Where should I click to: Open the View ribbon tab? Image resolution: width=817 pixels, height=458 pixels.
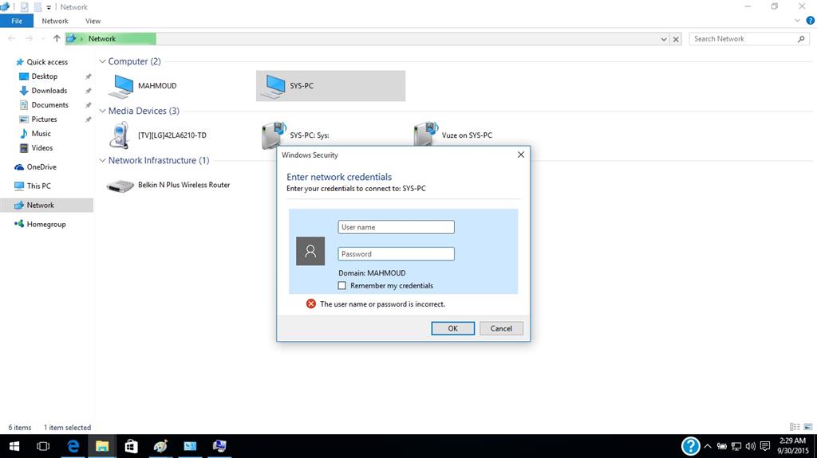tap(93, 21)
